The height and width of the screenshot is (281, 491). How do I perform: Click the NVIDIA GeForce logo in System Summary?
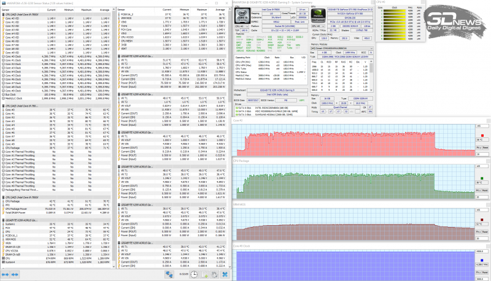(x=318, y=16)
